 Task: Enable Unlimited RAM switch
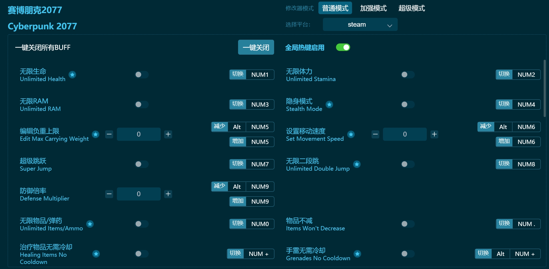click(x=141, y=105)
